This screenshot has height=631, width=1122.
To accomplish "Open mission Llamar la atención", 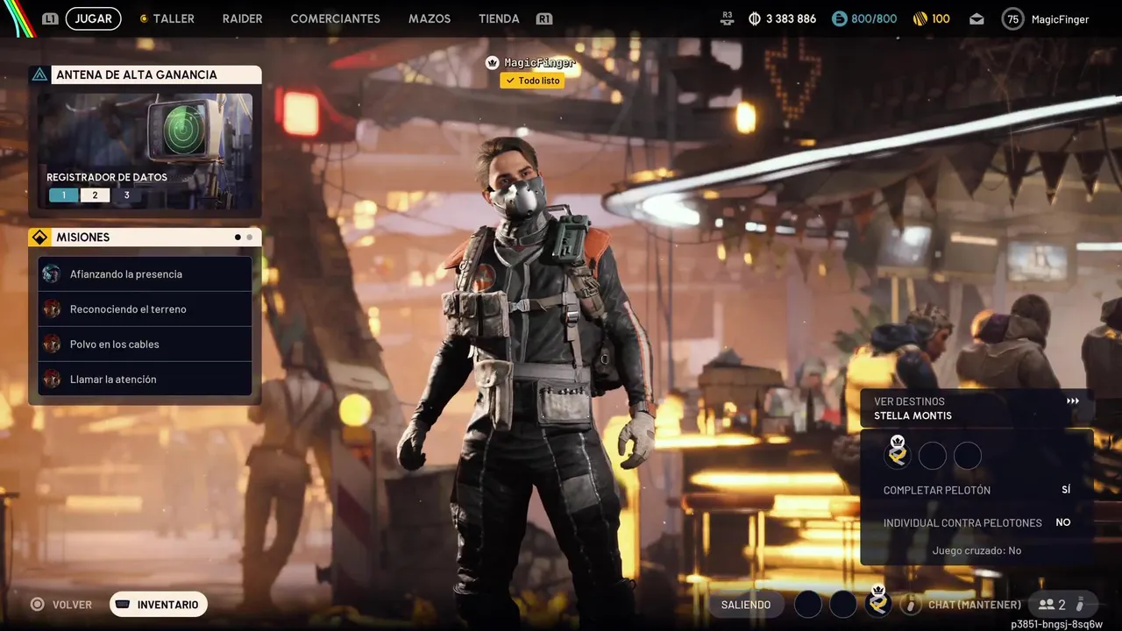I will (x=146, y=379).
